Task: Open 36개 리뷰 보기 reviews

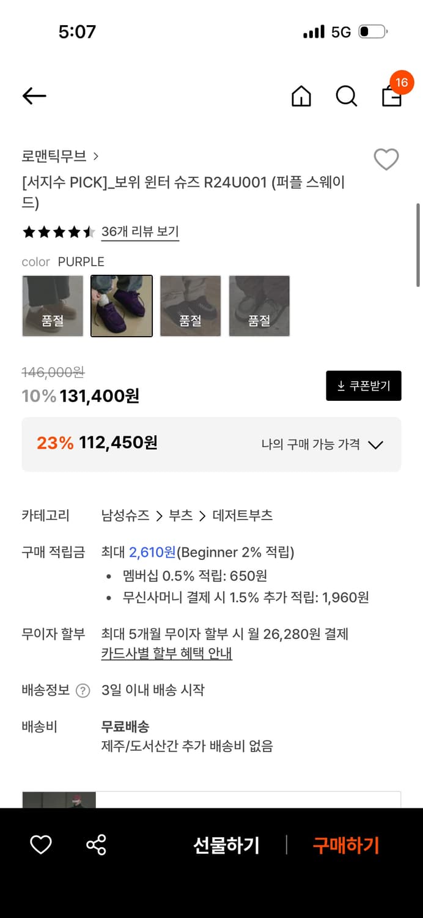Action: tap(140, 231)
